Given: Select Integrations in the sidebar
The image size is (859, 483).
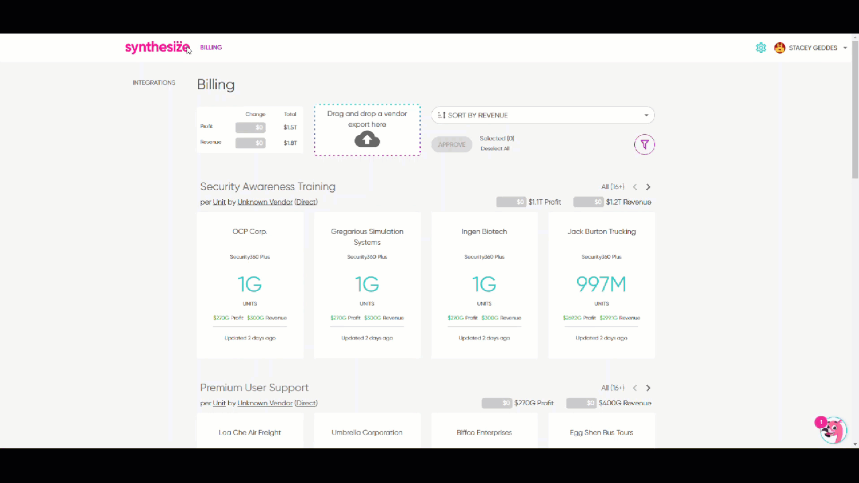Looking at the screenshot, I should [154, 83].
